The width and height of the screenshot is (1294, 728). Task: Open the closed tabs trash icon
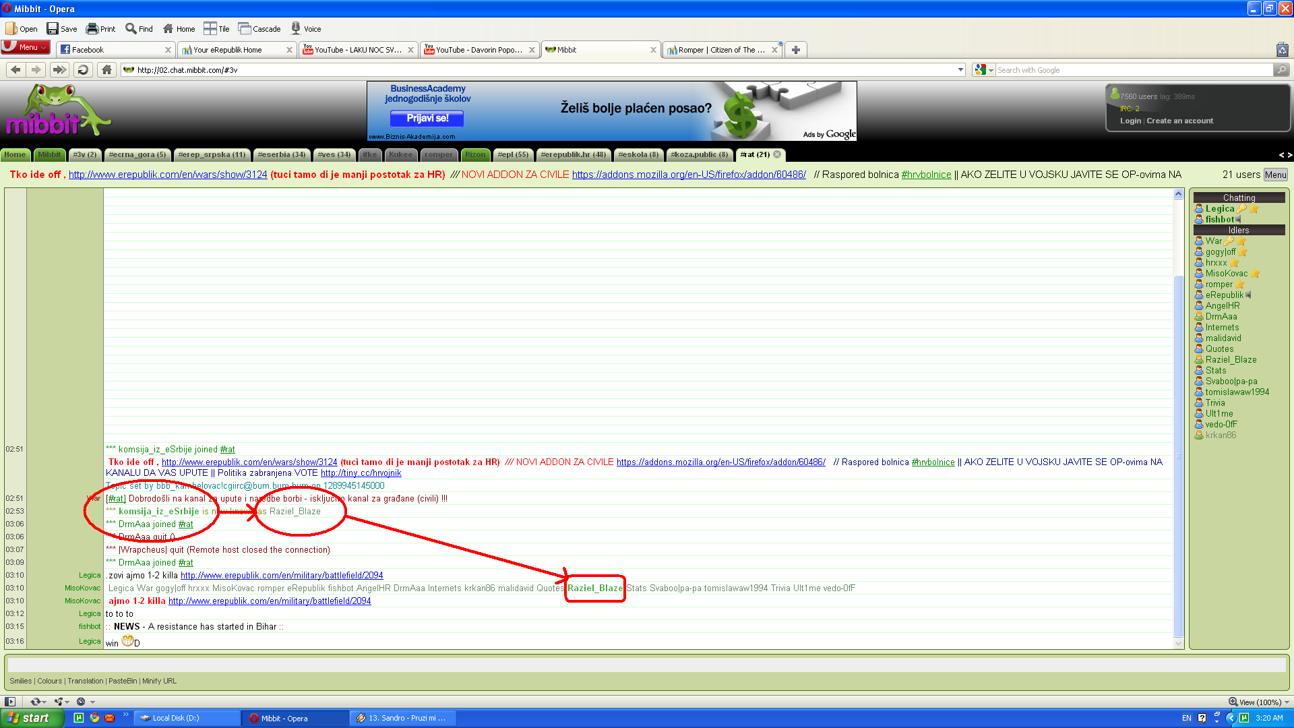(x=1282, y=49)
